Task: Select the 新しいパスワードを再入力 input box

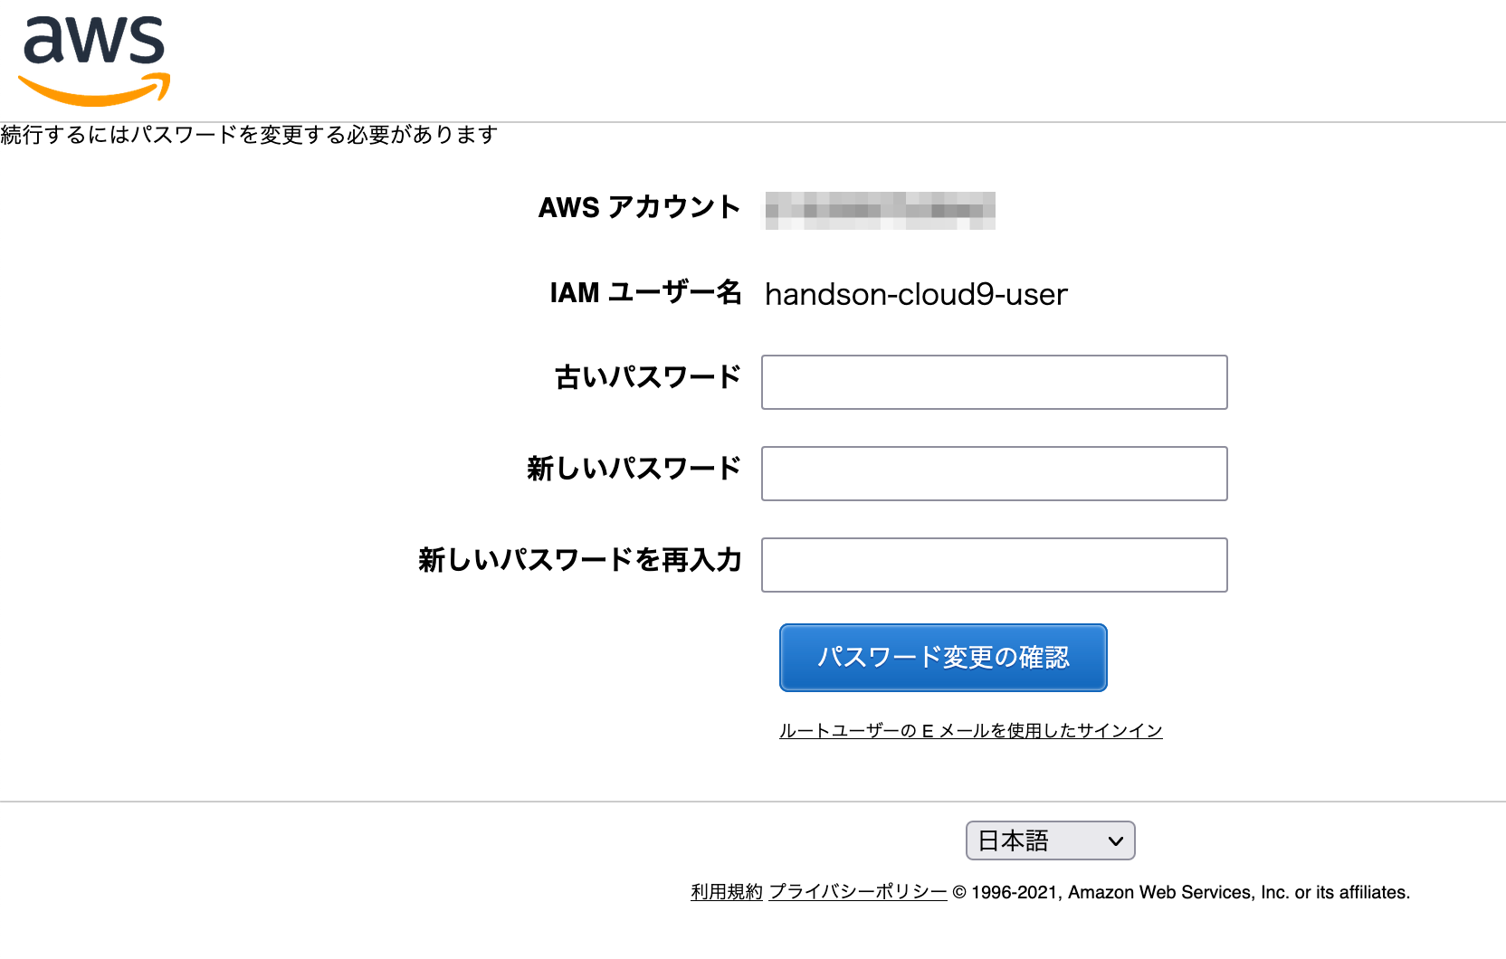Action: pos(994,565)
